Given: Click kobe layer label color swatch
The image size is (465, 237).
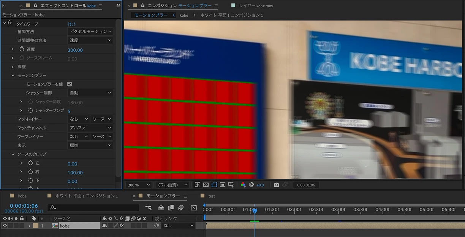Looking at the screenshot, I should click(x=36, y=226).
